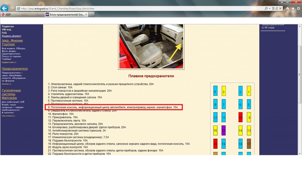302x170 pixels.
Task: Close the 'Блок предохранителей' tab
Action: pos(86,14)
